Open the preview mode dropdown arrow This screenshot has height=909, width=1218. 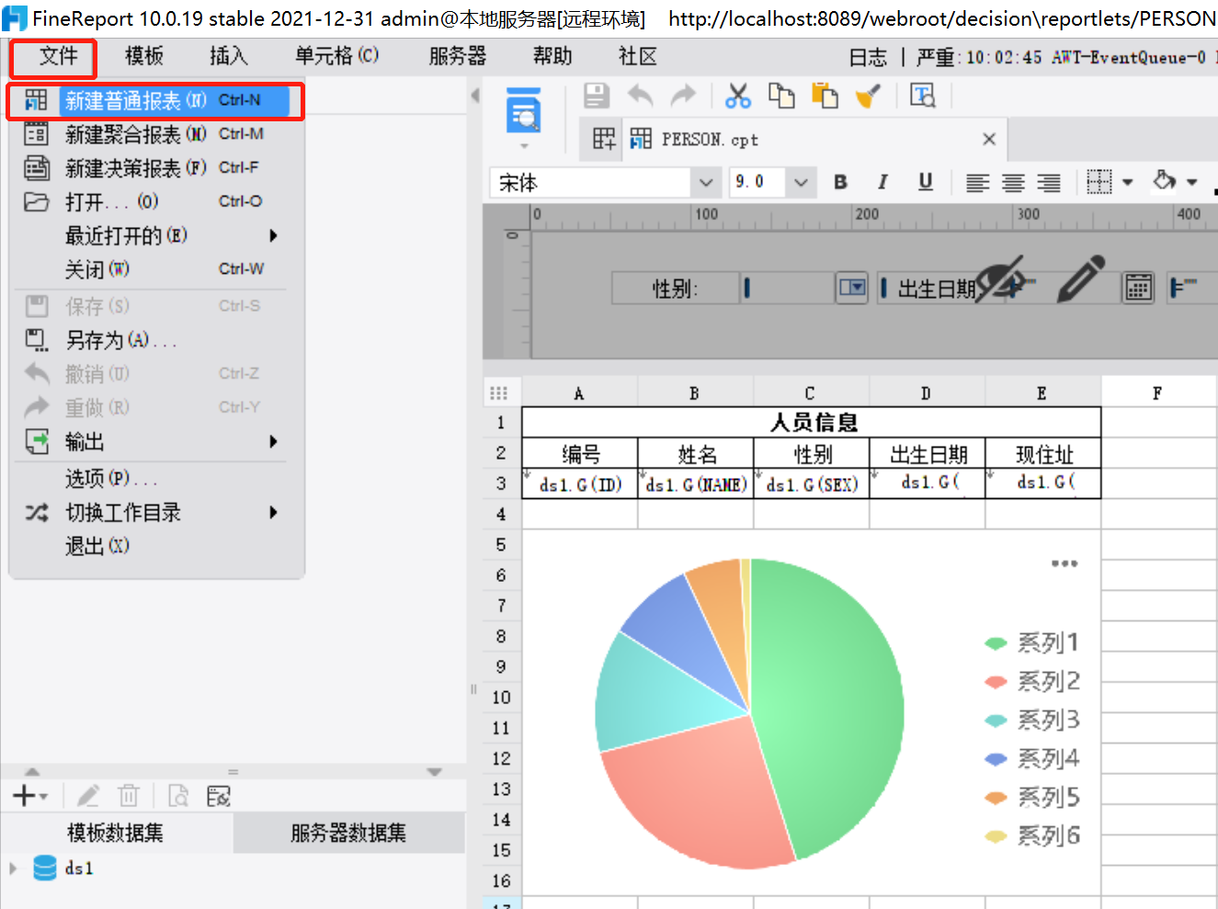[x=525, y=145]
